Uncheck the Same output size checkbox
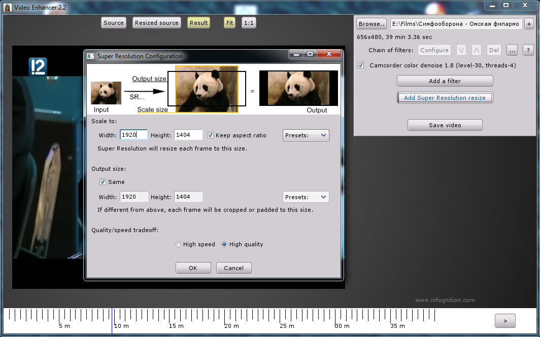 tap(103, 182)
